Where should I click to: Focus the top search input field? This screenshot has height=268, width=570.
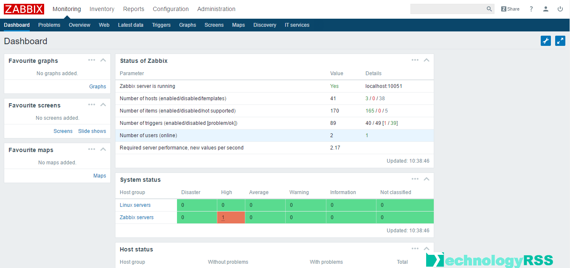[448, 9]
